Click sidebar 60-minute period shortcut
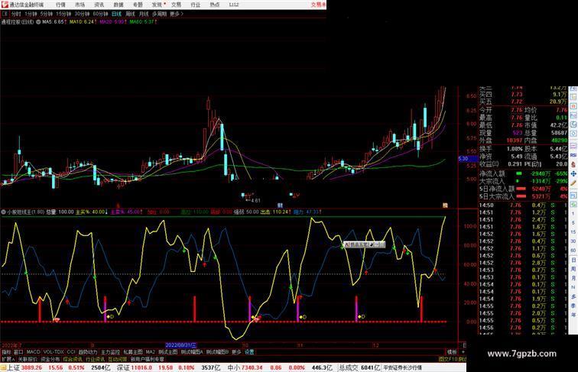Viewport: 578px width, 372px height. click(573, 251)
